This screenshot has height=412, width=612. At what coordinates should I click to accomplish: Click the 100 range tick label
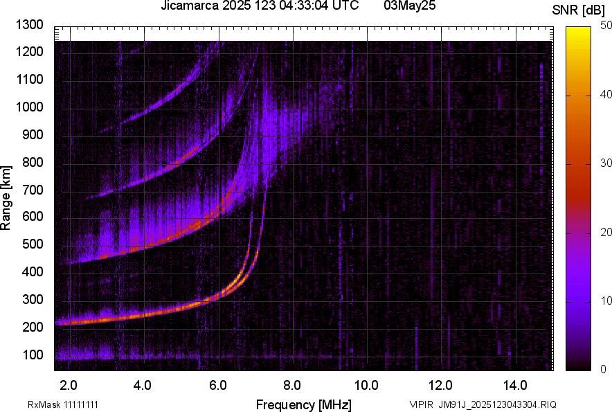click(x=33, y=355)
